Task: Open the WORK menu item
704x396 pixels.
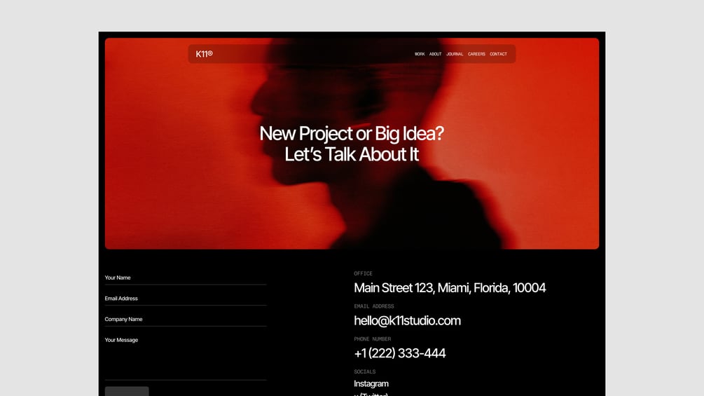Action: pos(420,54)
